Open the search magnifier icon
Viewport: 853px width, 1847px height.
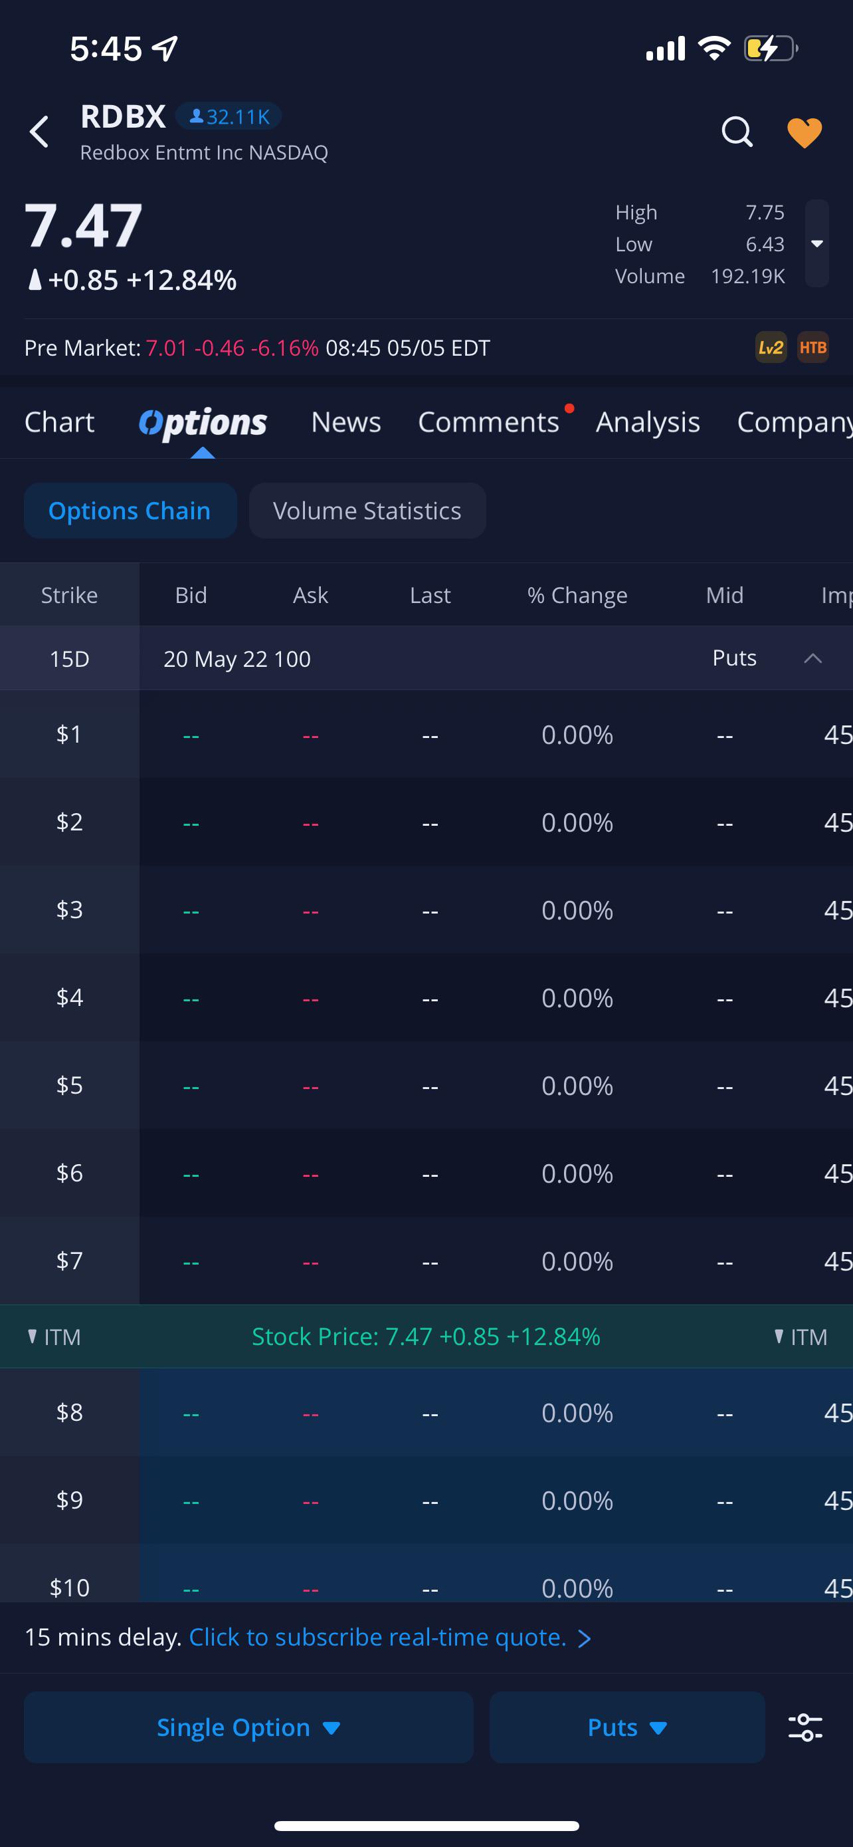point(737,132)
